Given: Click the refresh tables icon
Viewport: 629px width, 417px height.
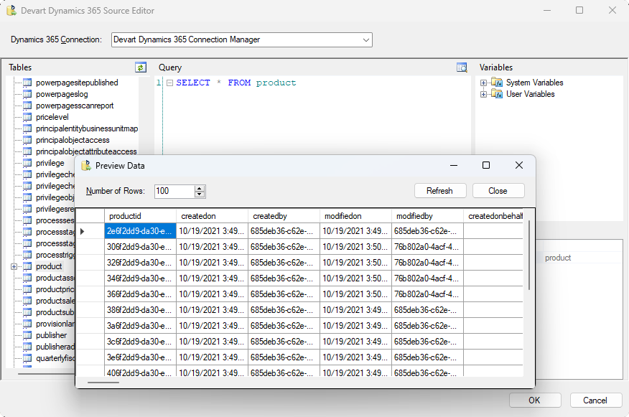Looking at the screenshot, I should coord(141,67).
